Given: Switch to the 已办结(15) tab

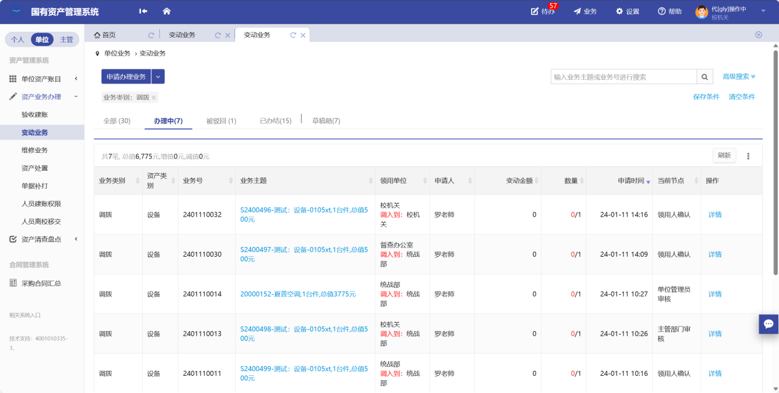Looking at the screenshot, I should pos(276,121).
